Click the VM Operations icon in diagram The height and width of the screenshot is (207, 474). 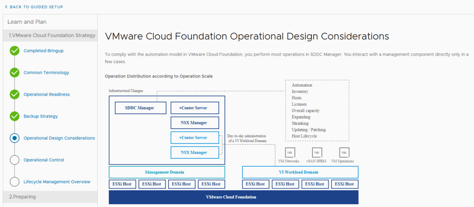pyautogui.click(x=343, y=153)
